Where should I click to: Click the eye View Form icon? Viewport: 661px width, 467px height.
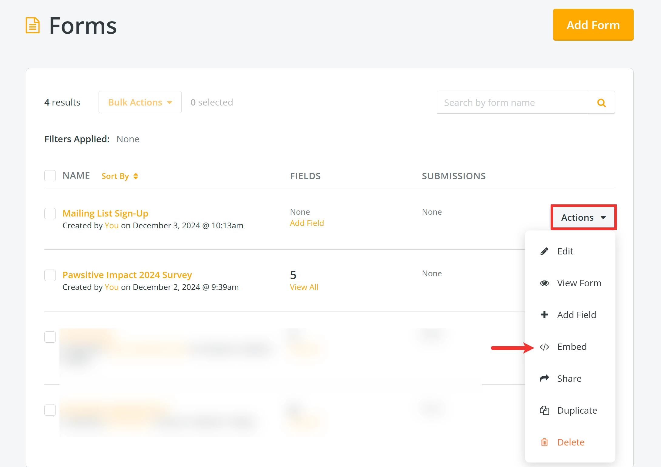[x=544, y=283]
